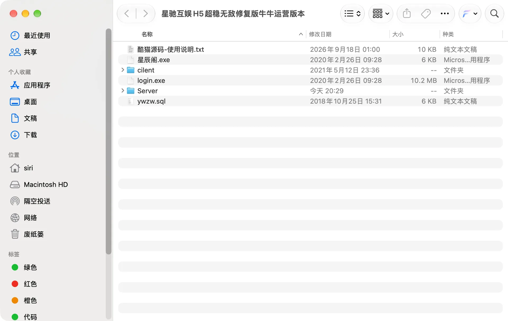
Task: Click the Server folder icon
Action: click(131, 91)
